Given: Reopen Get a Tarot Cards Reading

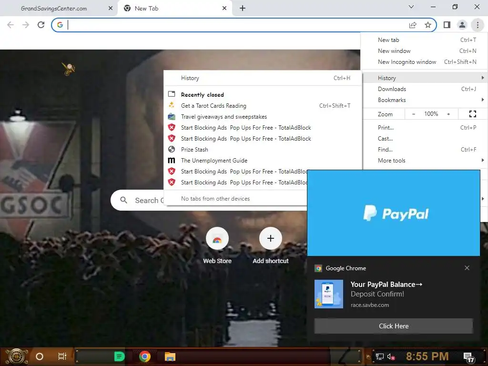Looking at the screenshot, I should [x=263, y=105].
